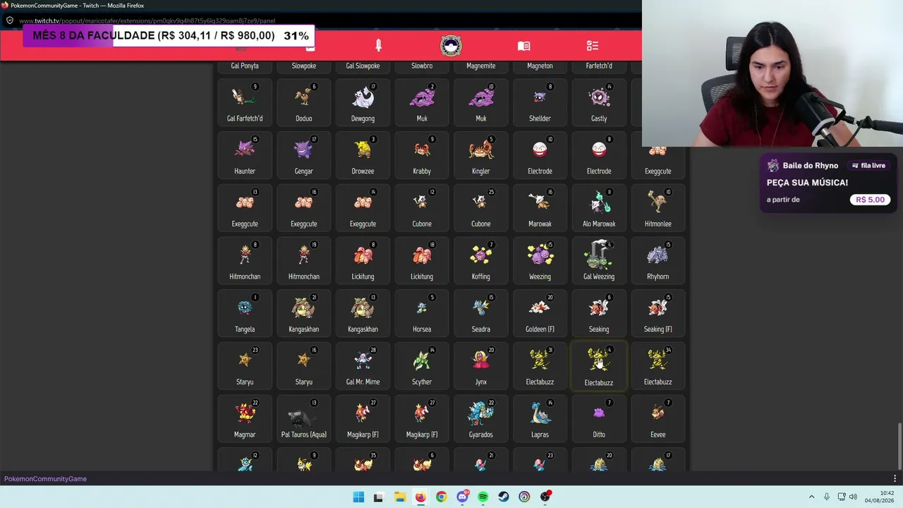Switch to Chrome in the taskbar
The width and height of the screenshot is (903, 508).
pos(441,497)
